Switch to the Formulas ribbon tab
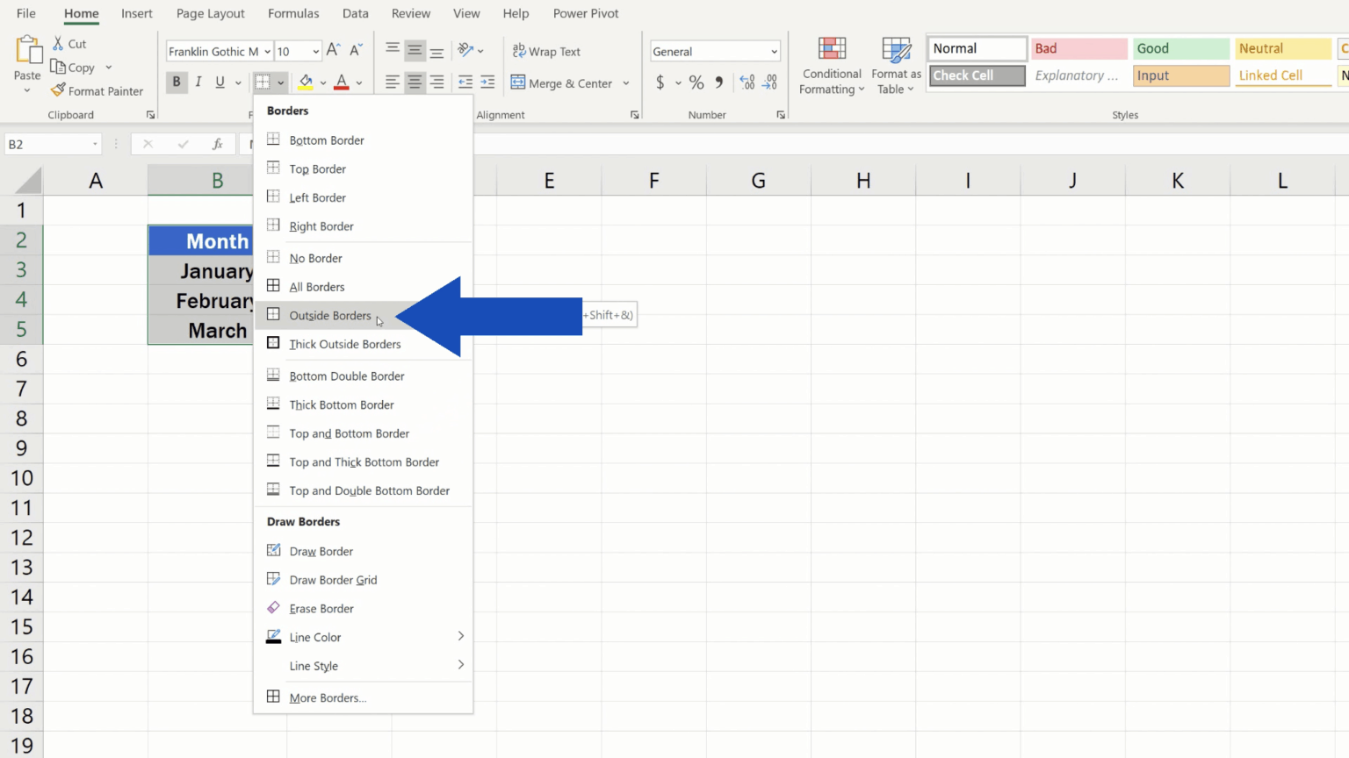 click(292, 13)
